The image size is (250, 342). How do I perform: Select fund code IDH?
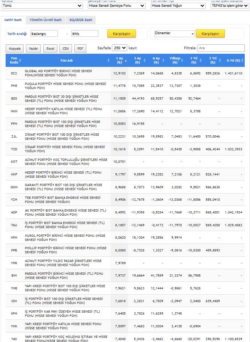pyautogui.click(x=14, y=301)
